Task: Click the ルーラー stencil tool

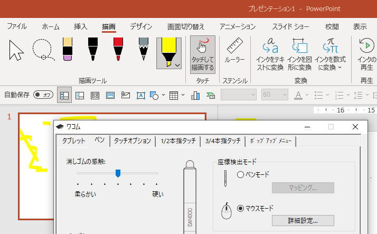Action: coord(234,51)
